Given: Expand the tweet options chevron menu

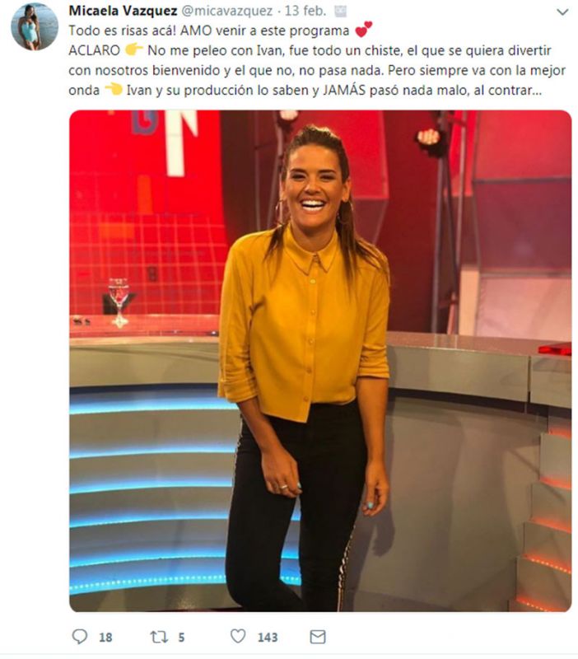Looking at the screenshot, I should click(562, 12).
